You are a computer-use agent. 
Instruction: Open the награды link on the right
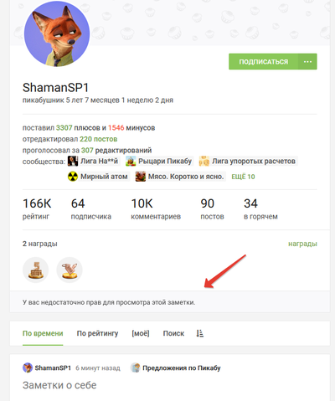tap(302, 244)
